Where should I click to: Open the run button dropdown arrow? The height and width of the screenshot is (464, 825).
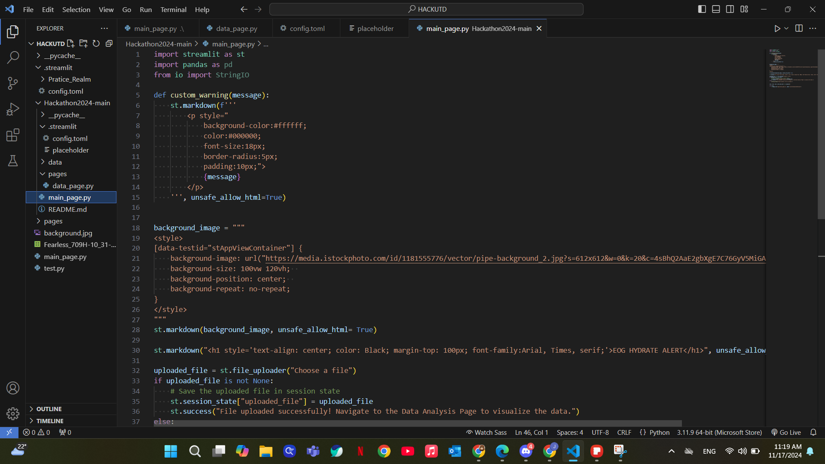pos(786,28)
